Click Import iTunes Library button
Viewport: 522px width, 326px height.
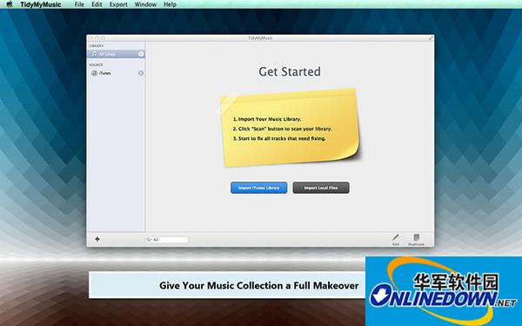coord(259,188)
